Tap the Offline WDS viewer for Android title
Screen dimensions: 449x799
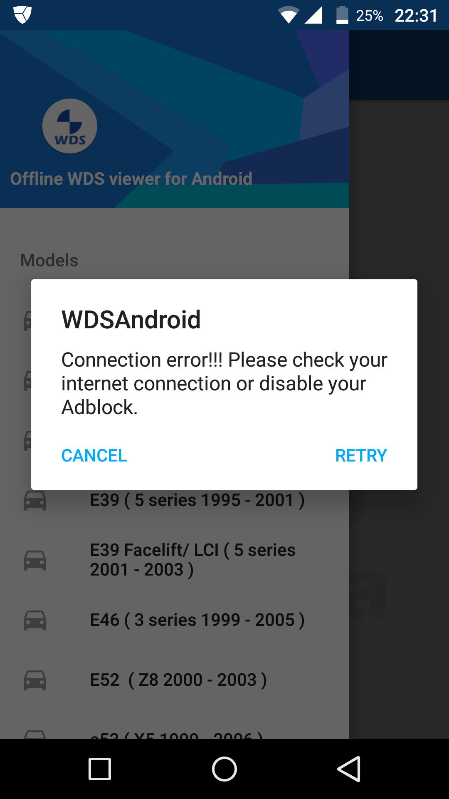tap(131, 179)
